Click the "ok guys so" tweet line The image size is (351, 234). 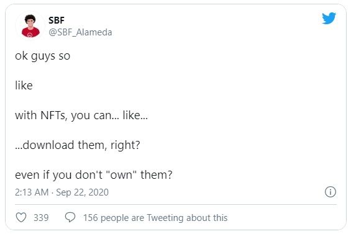coord(42,56)
